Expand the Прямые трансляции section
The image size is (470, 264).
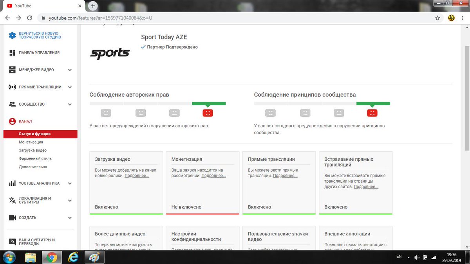70,87
